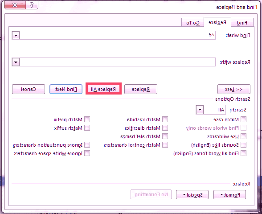
Task: Click the Replace All button
Action: point(103,89)
